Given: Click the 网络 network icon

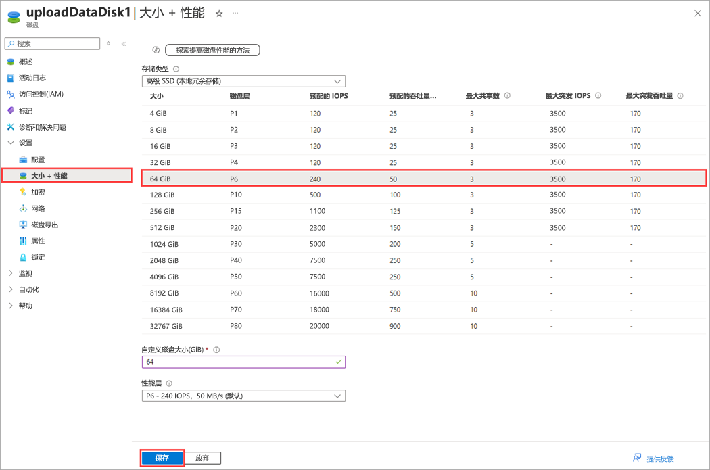Looking at the screenshot, I should tap(23, 208).
